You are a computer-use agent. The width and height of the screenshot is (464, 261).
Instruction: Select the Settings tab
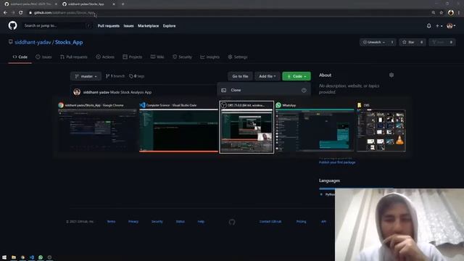tap(238, 57)
